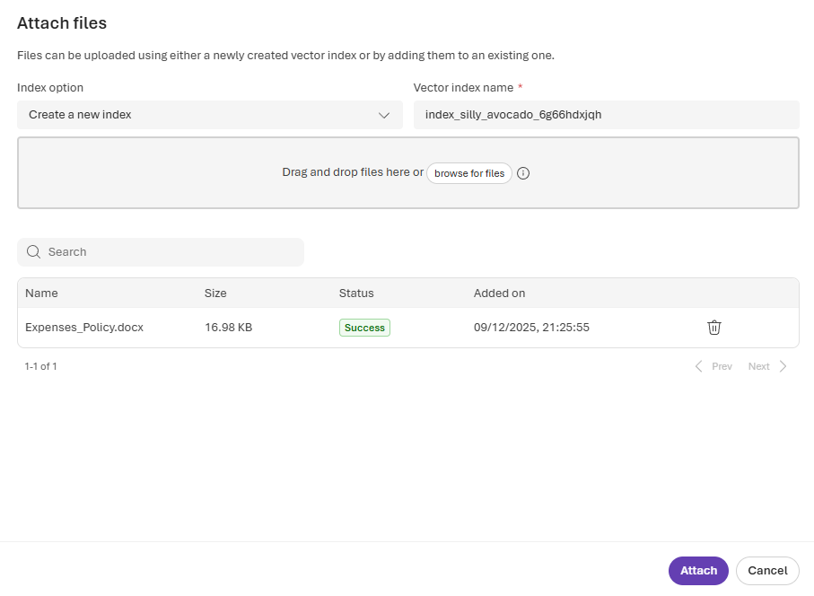Click the magnifying glass search icon
Screen dimensions: 814x596
click(x=34, y=252)
